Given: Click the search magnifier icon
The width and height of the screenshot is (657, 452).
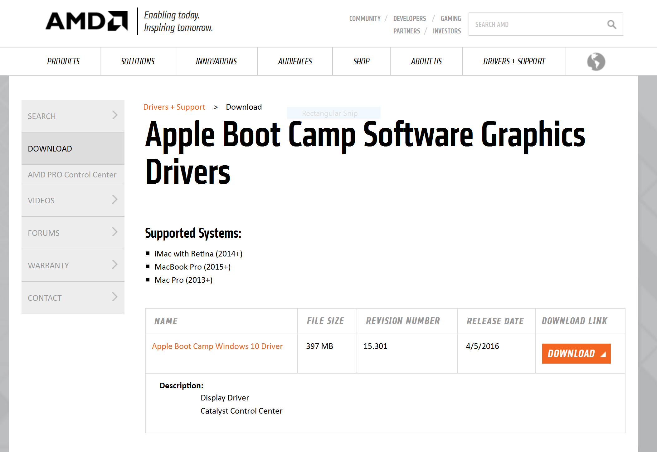Looking at the screenshot, I should click(611, 24).
